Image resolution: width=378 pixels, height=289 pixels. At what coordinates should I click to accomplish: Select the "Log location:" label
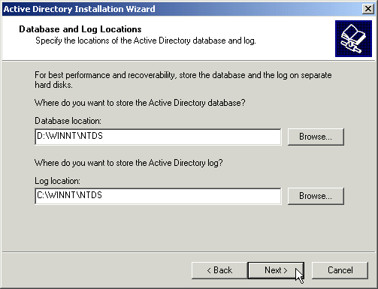[57, 181]
